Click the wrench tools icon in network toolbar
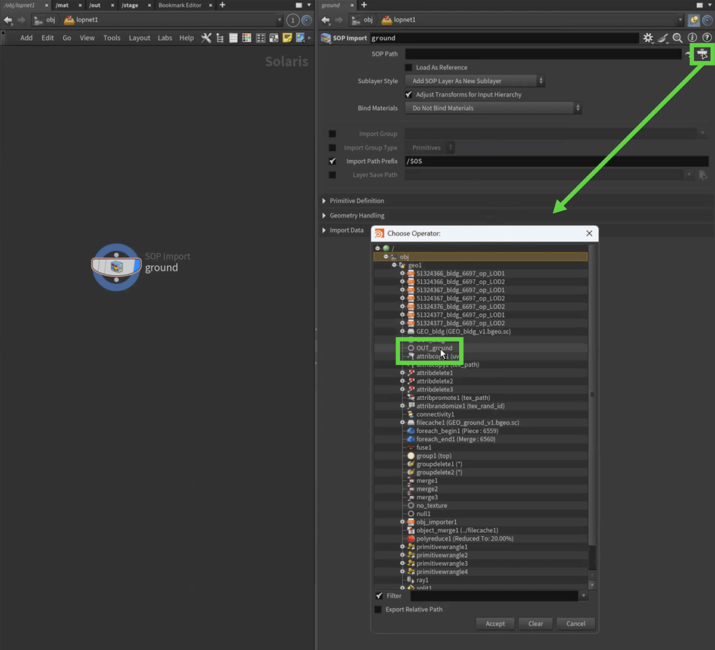 (x=206, y=38)
